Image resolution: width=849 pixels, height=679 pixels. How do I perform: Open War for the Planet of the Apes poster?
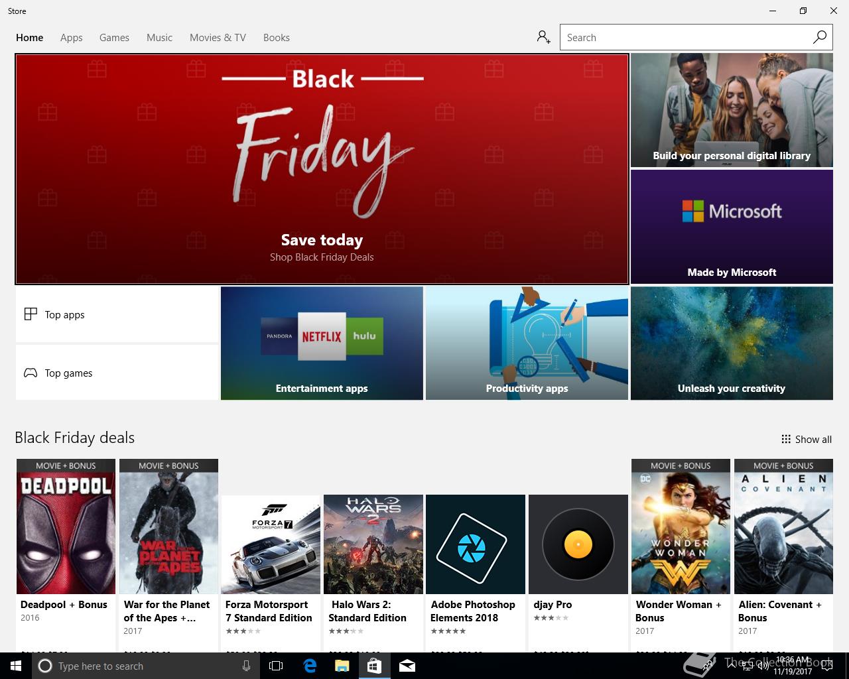click(168, 526)
